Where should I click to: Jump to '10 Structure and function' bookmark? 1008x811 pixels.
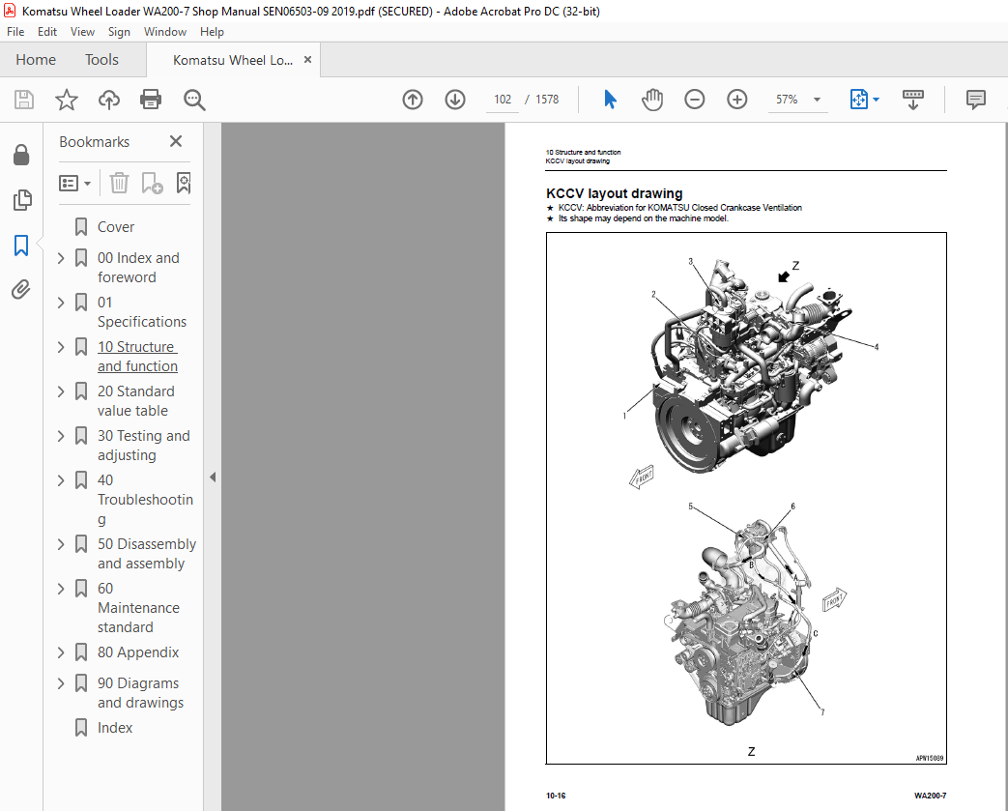[137, 357]
